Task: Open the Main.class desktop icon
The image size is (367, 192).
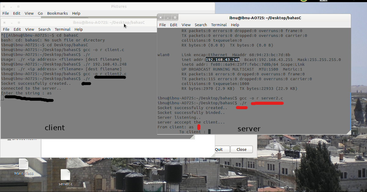Action: coord(23,166)
